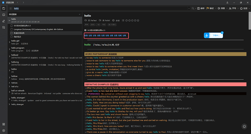The height and width of the screenshot is (134, 251).
Task: Click the 字号 font size toolbar icon
Action: pyautogui.click(x=230, y=8)
